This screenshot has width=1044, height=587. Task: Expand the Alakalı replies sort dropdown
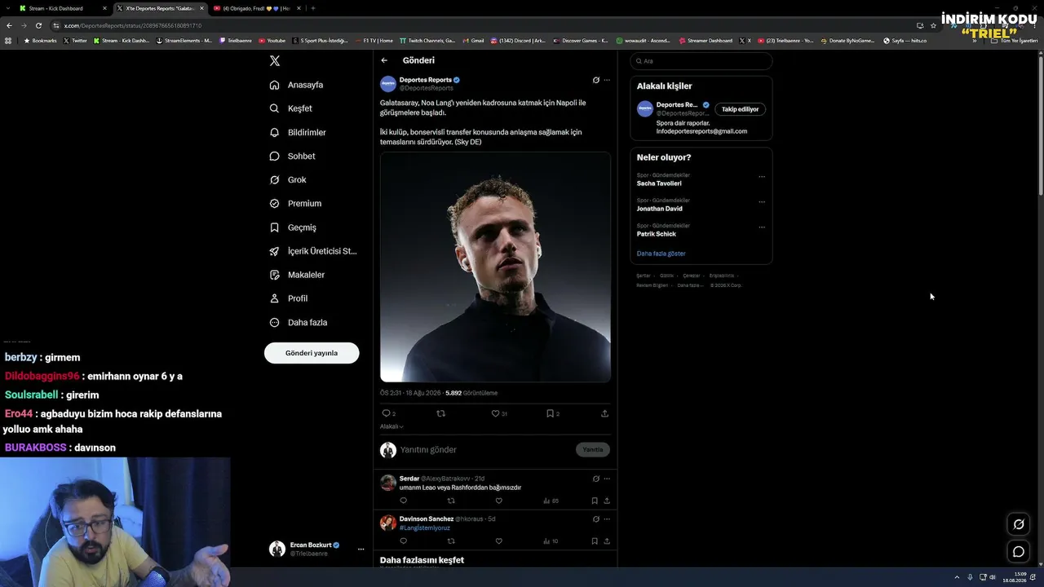(x=391, y=426)
